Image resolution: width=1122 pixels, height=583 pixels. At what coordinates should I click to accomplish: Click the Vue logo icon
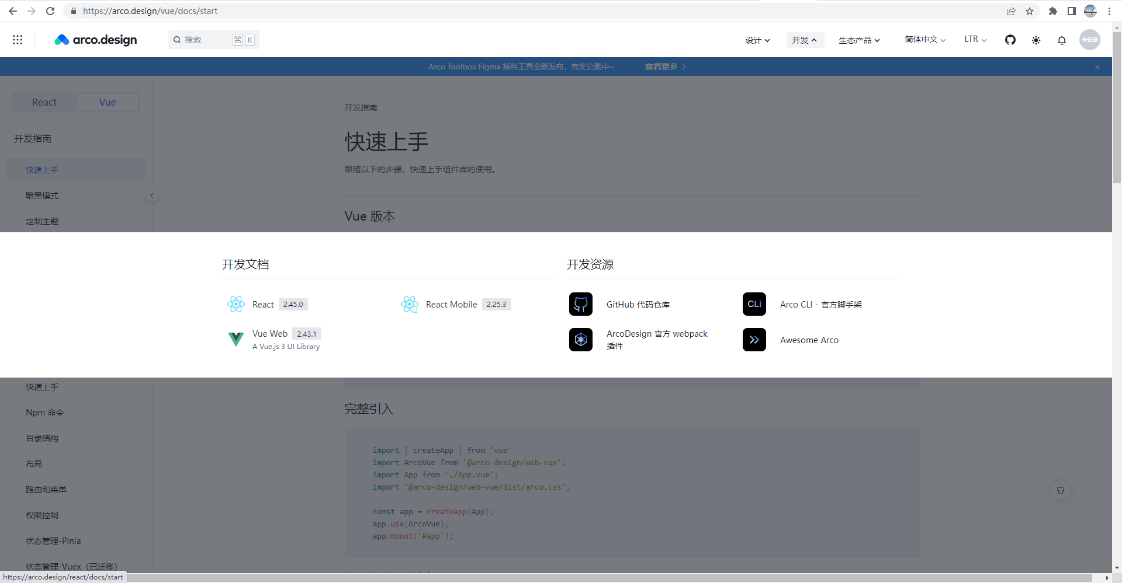[236, 339]
